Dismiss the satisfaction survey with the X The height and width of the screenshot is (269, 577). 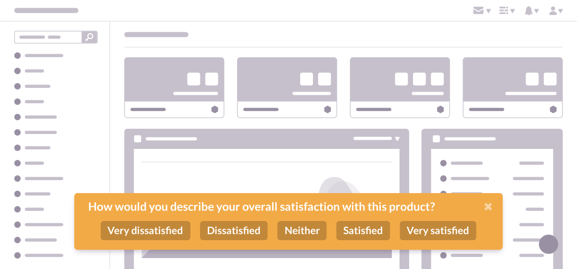(x=488, y=207)
